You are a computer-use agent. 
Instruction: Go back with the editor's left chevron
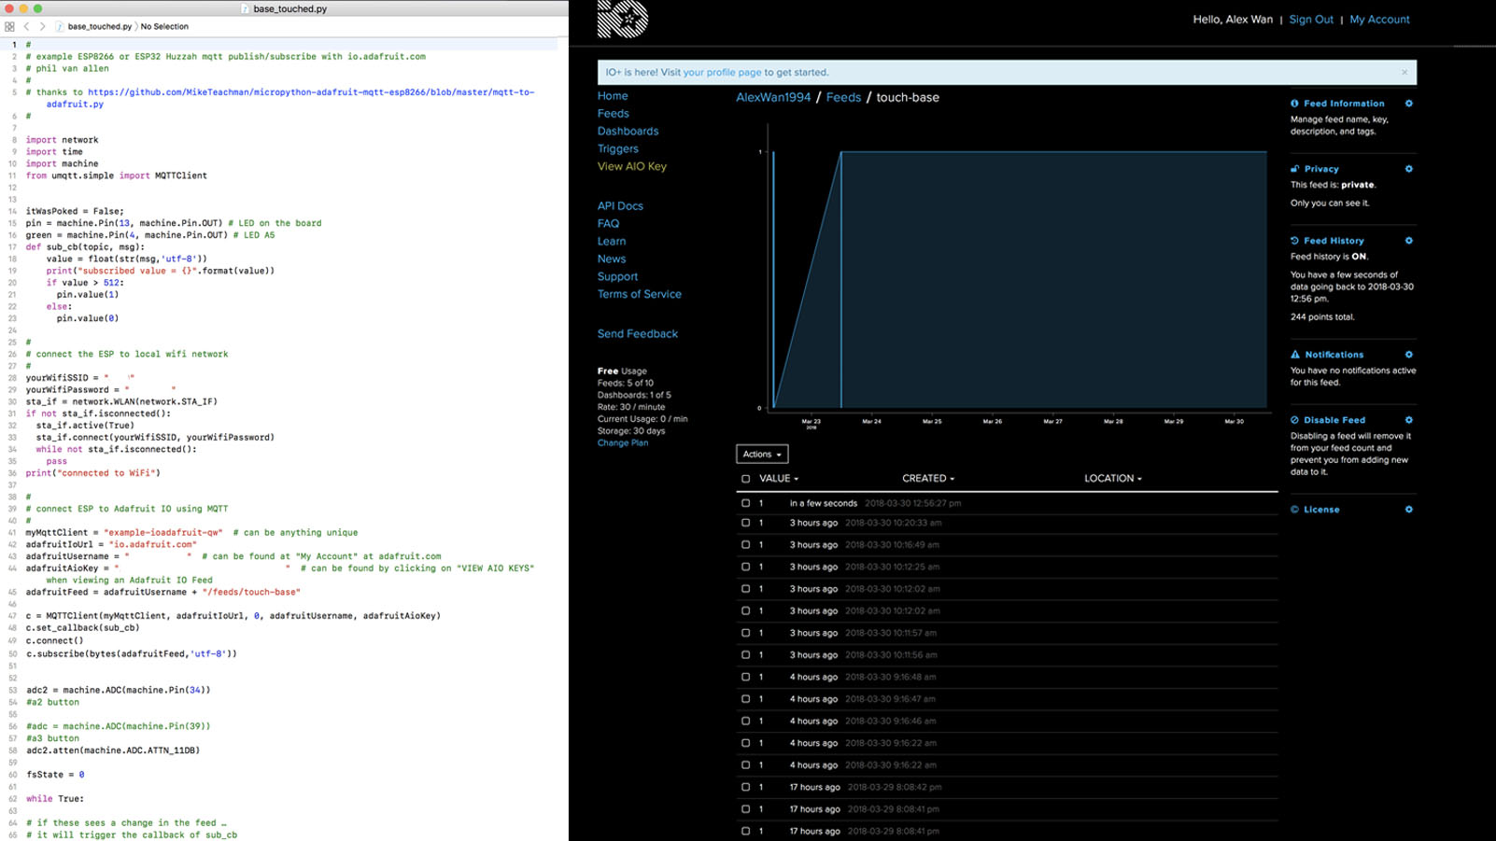(27, 26)
